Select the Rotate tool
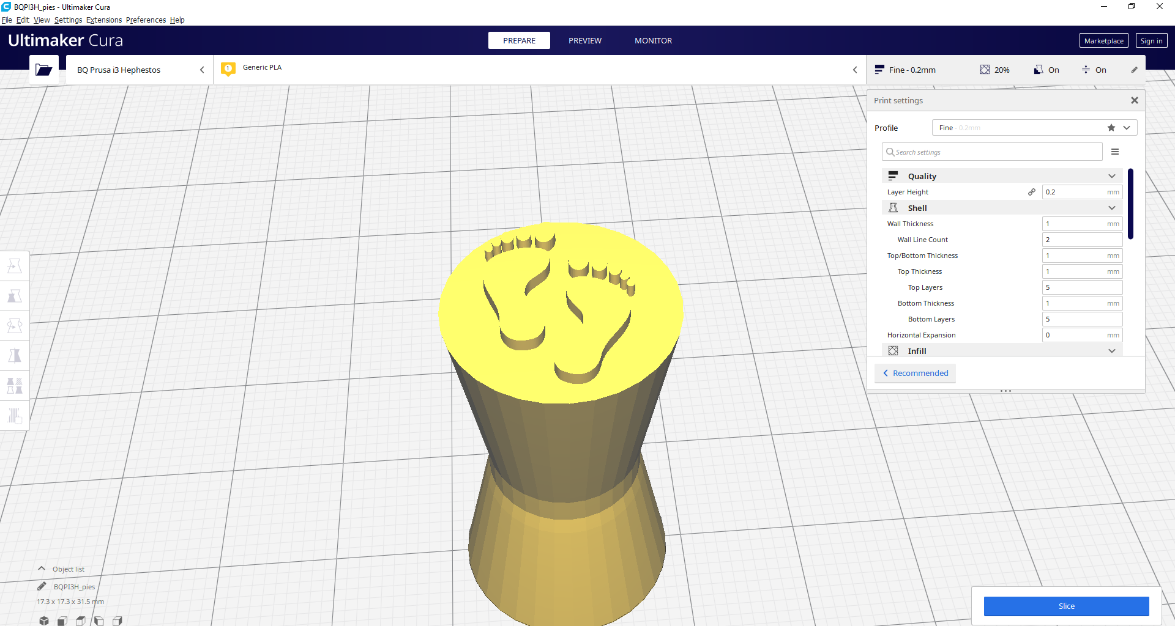The height and width of the screenshot is (626, 1175). click(15, 325)
